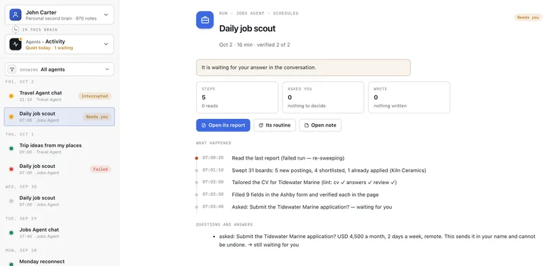
Task: Click the waiting for your answer banner
Action: (303, 67)
